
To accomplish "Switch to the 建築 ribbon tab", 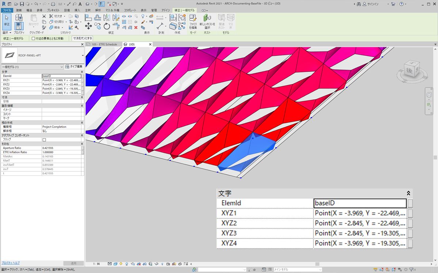I will point(19,10).
